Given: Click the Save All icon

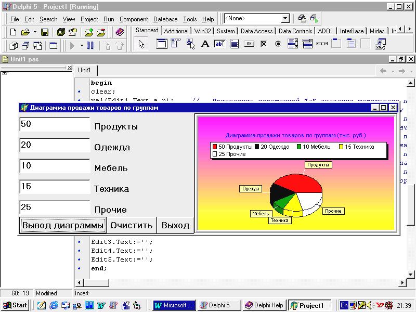Looking at the screenshot, I should click(x=61, y=32).
